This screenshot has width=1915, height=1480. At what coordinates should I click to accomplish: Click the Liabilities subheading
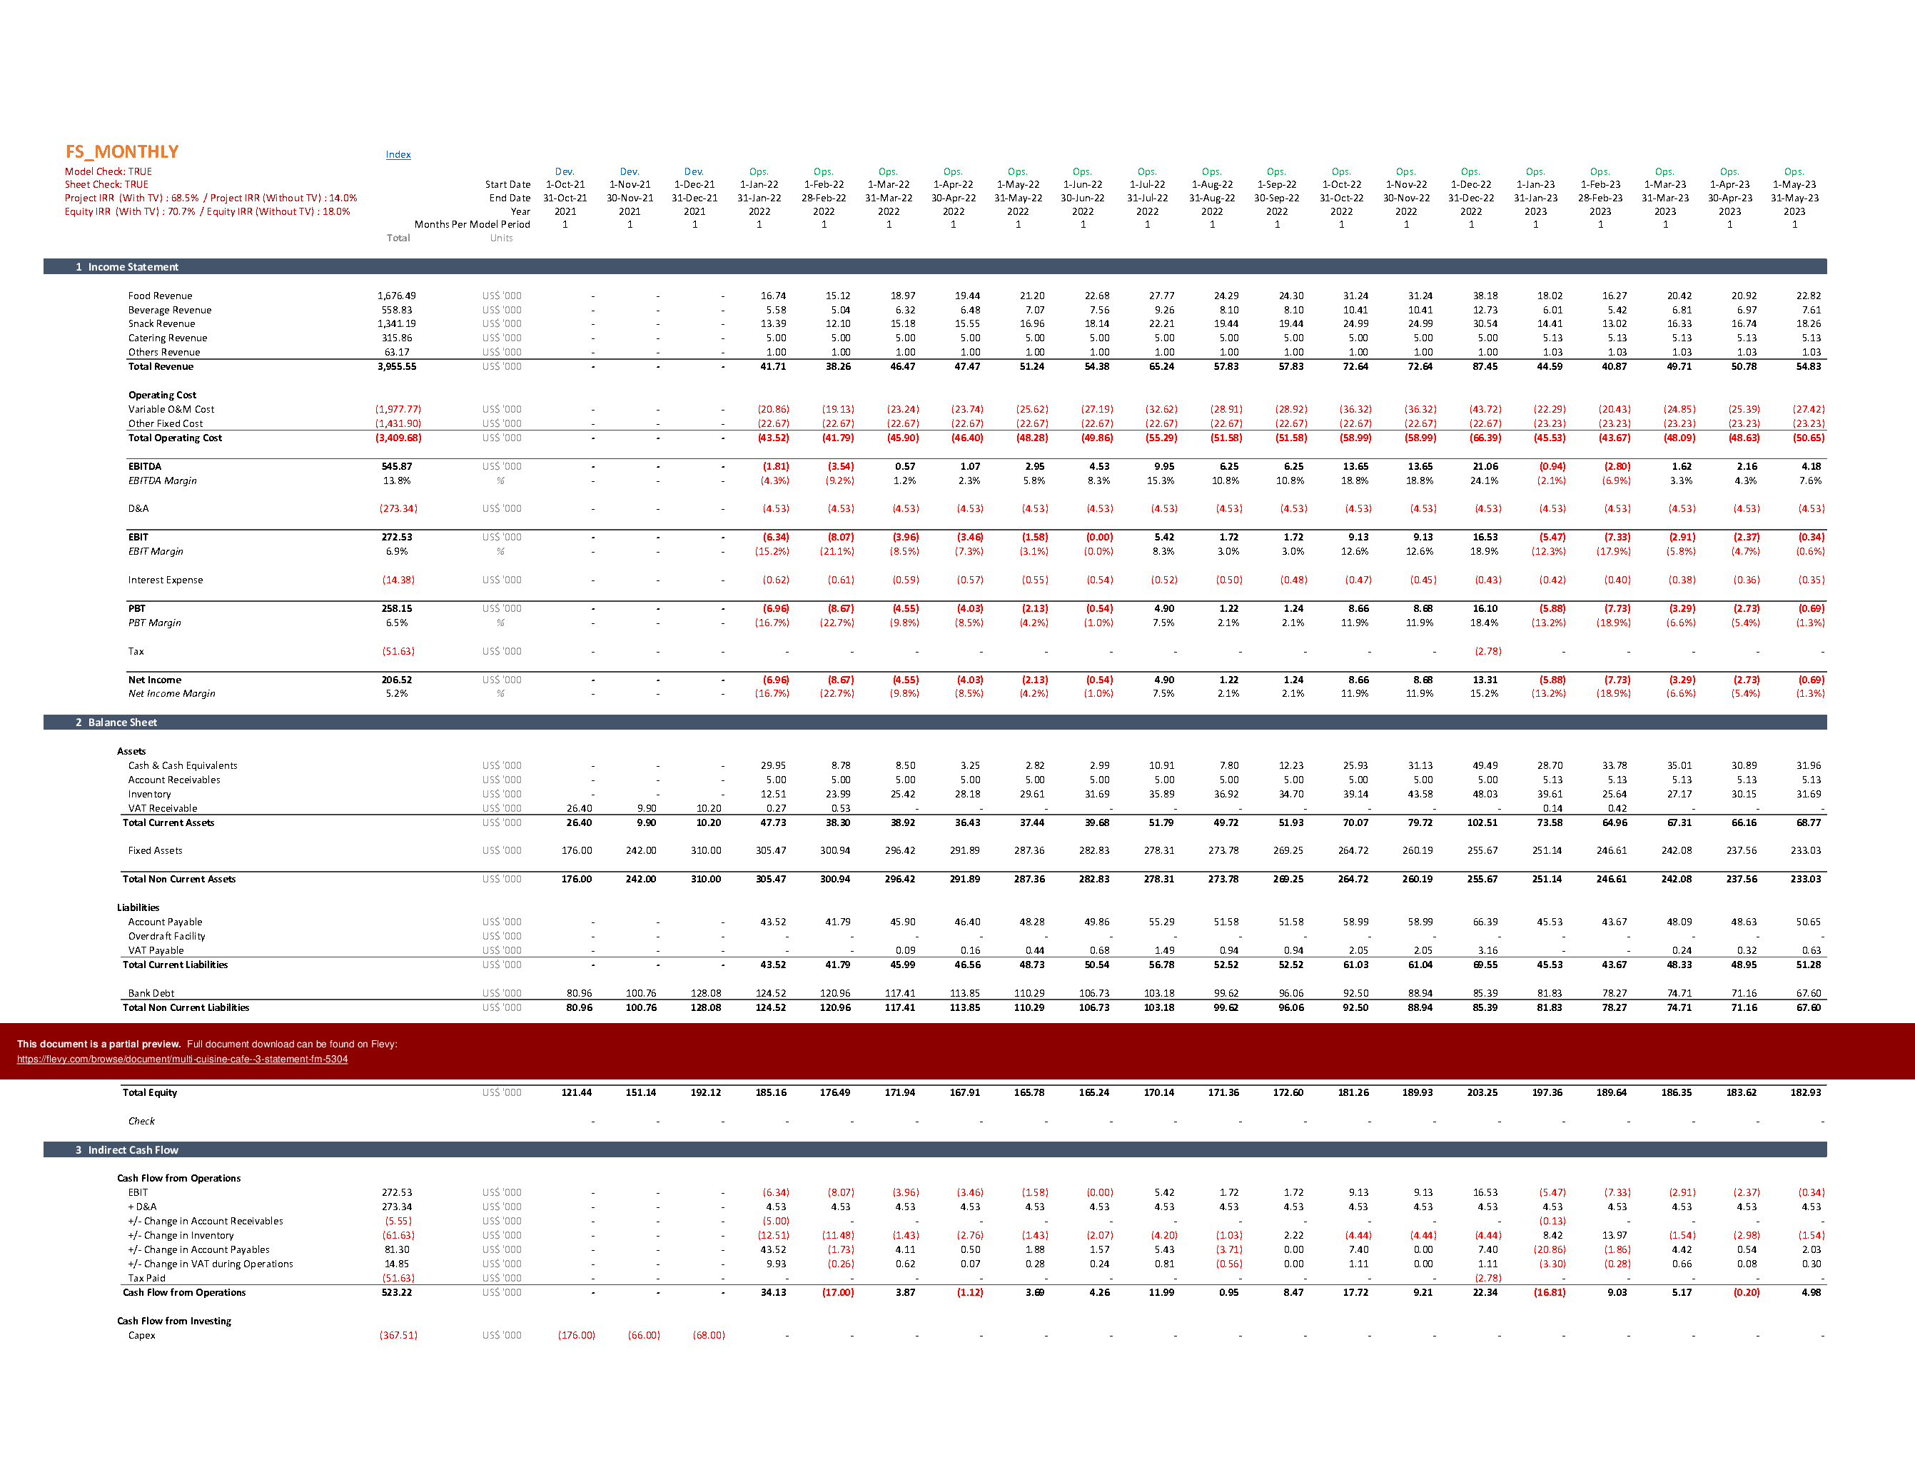(138, 907)
